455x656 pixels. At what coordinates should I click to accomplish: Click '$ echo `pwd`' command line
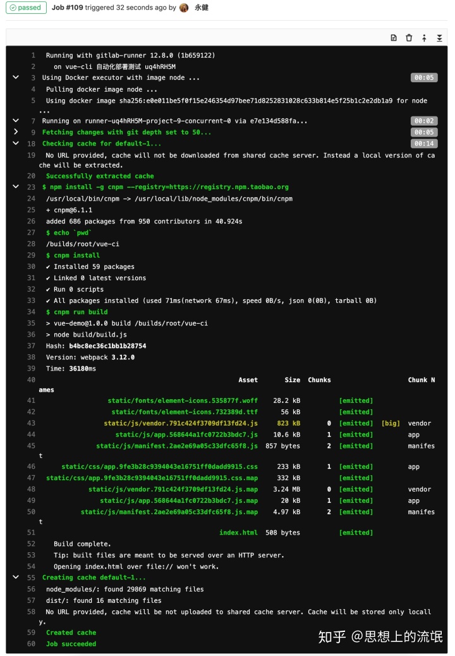pos(69,233)
